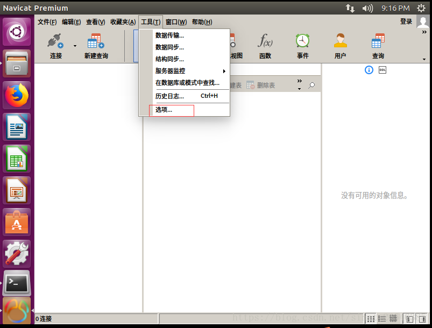This screenshot has width=432, height=328.
Task: Open the Event (事件) clock icon
Action: point(302,41)
